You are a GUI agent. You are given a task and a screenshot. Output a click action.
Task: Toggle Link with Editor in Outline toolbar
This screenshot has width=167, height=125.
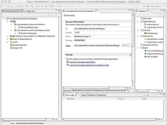tap(160, 15)
